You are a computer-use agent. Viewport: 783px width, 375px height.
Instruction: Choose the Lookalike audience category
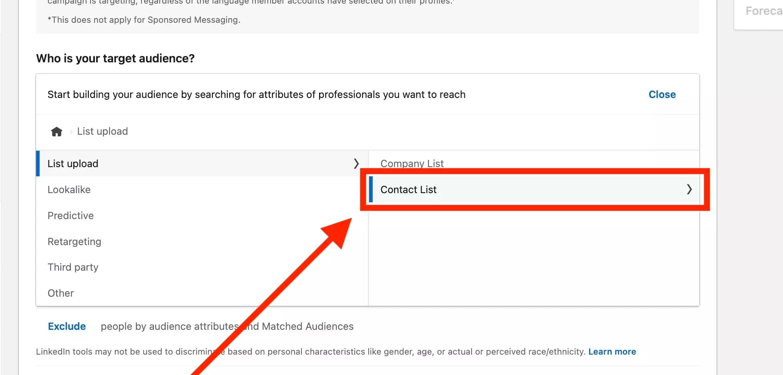click(x=69, y=189)
